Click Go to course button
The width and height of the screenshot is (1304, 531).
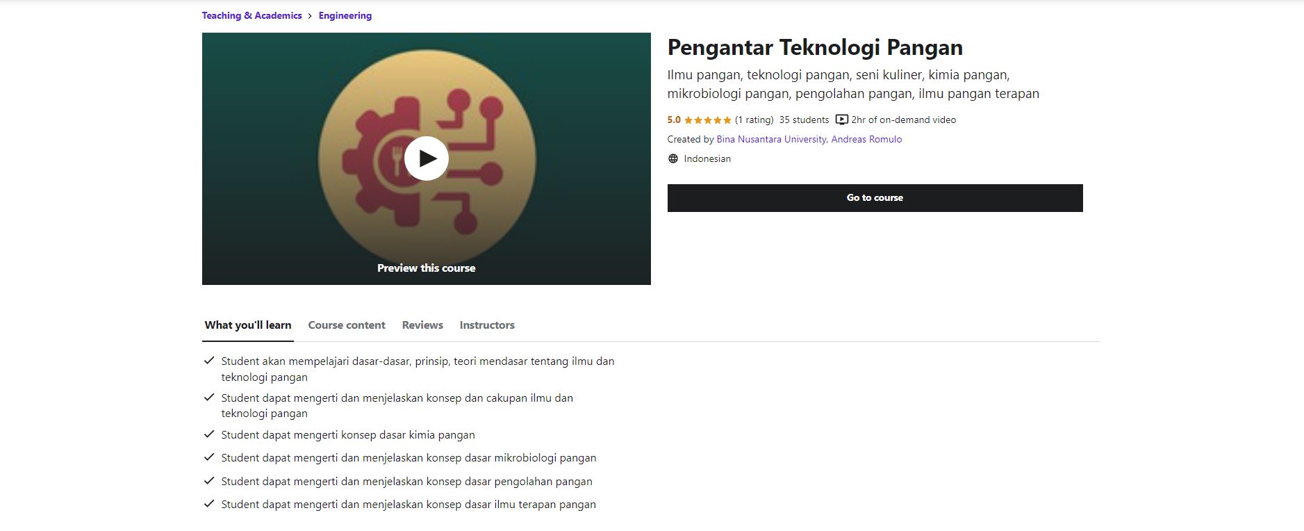pyautogui.click(x=875, y=198)
